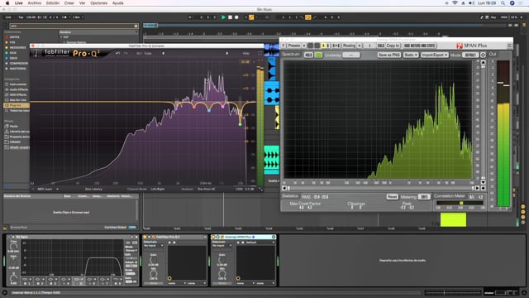Click the Presets button in SPAN Plus
This screenshot has width=529, height=298.
click(x=294, y=46)
